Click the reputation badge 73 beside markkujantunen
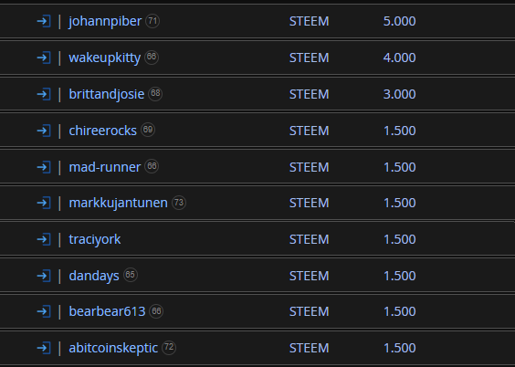Image resolution: width=515 pixels, height=367 pixels. pyautogui.click(x=179, y=203)
